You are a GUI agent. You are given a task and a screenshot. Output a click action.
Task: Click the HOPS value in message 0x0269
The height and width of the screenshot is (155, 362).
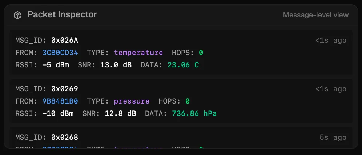tap(188, 101)
